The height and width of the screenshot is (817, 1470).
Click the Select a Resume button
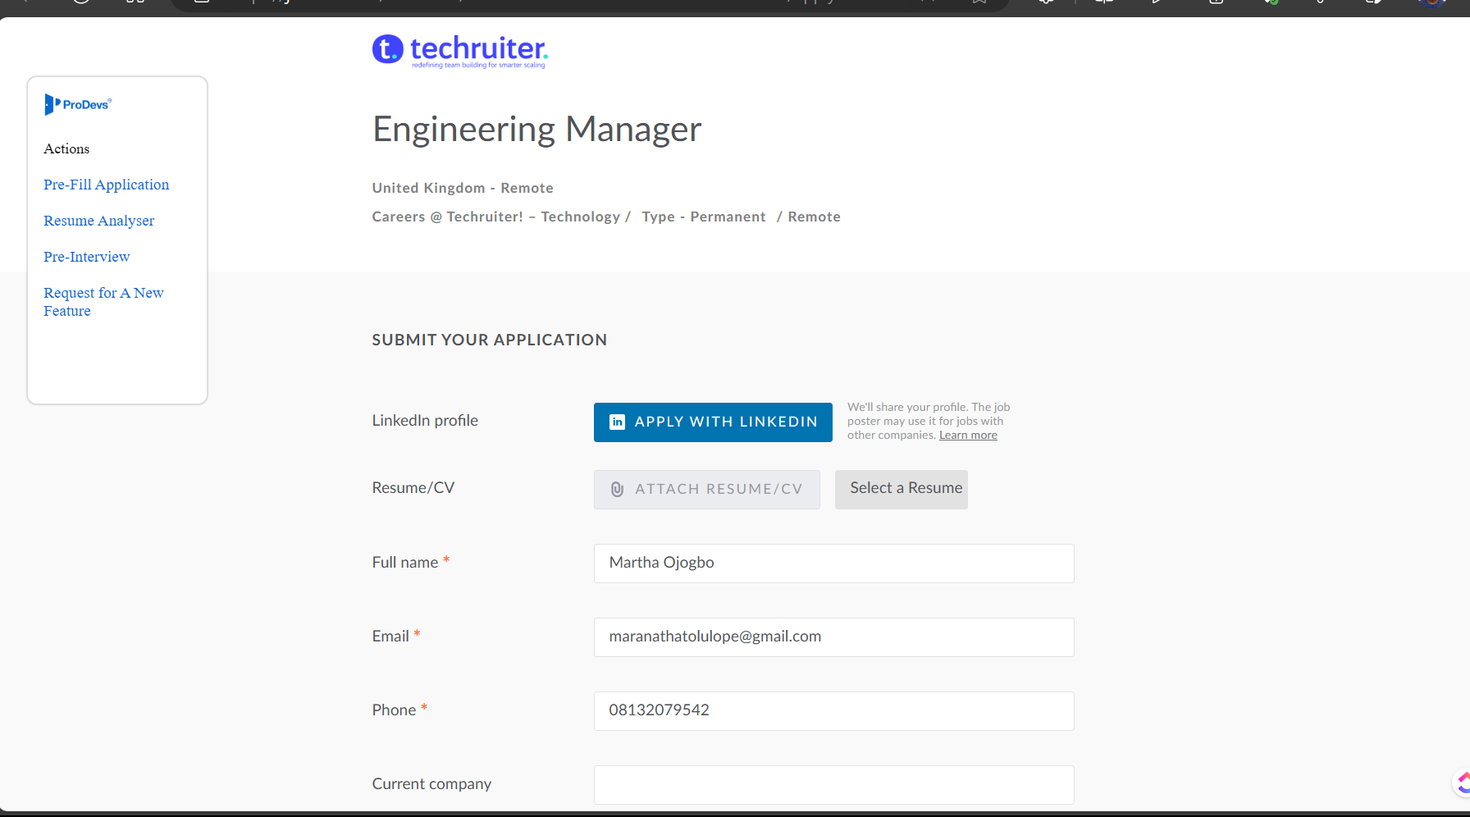[902, 489]
